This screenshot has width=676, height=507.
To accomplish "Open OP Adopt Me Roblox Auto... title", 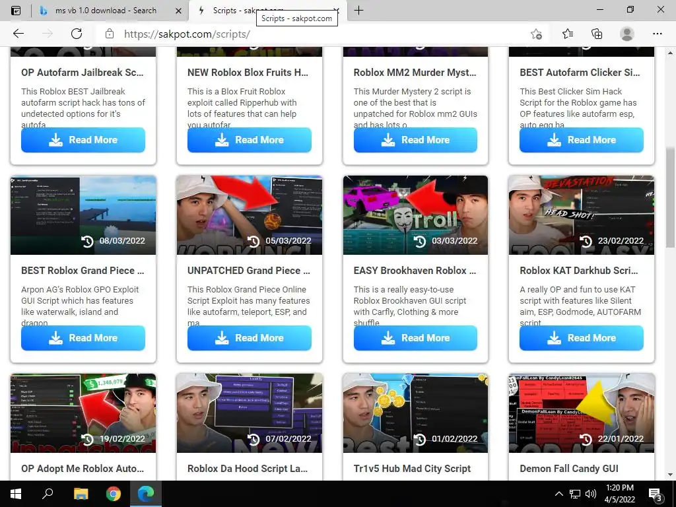I will click(x=83, y=468).
